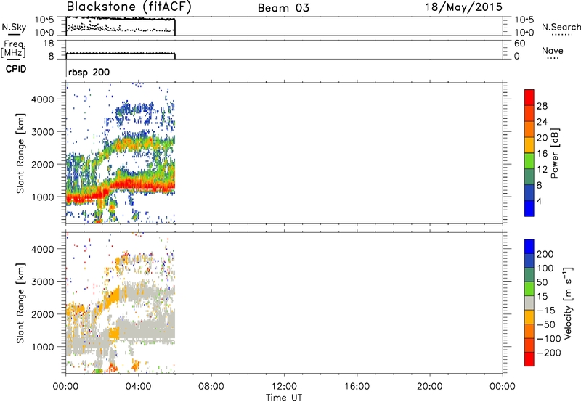Select the "50" value on velocity colorbar
Viewport: 581px width, 402px height.
(542, 282)
